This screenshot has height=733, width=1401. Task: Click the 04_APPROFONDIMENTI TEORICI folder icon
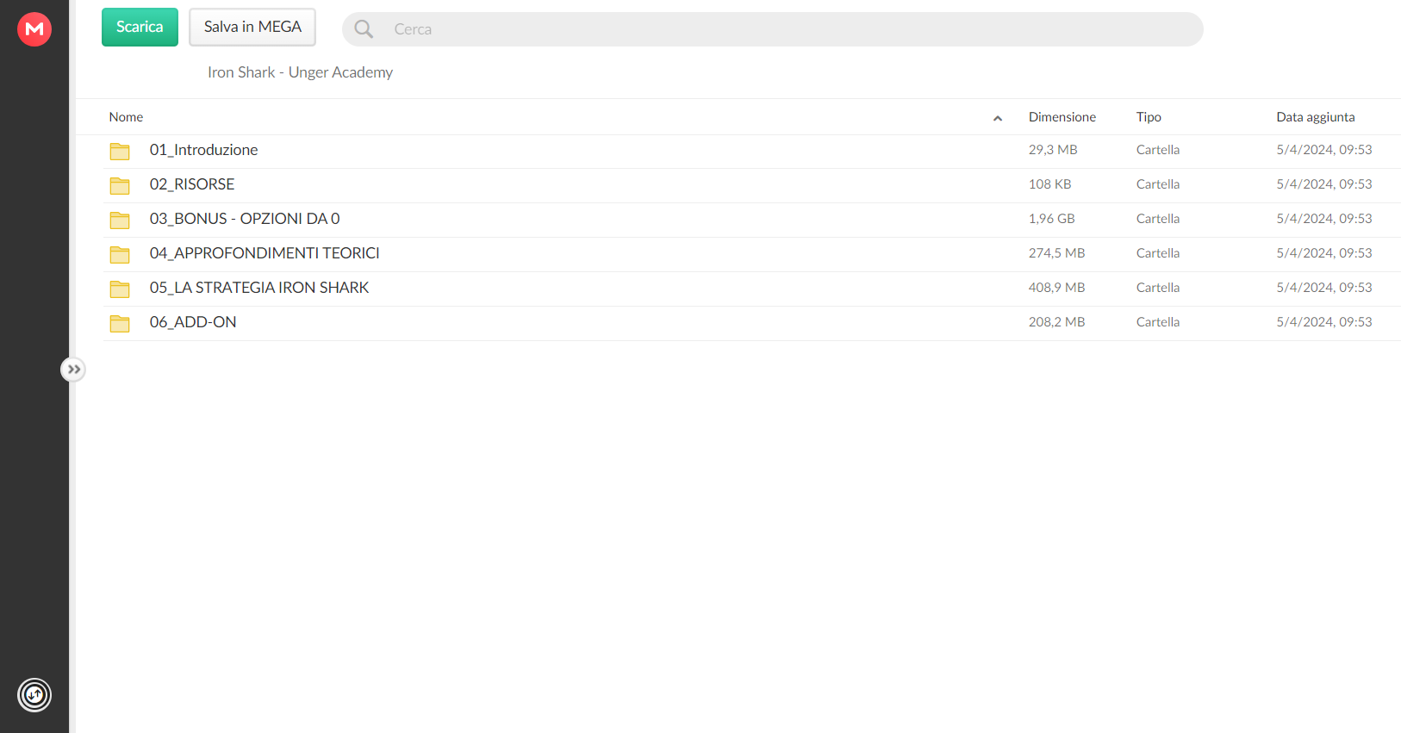tap(120, 254)
